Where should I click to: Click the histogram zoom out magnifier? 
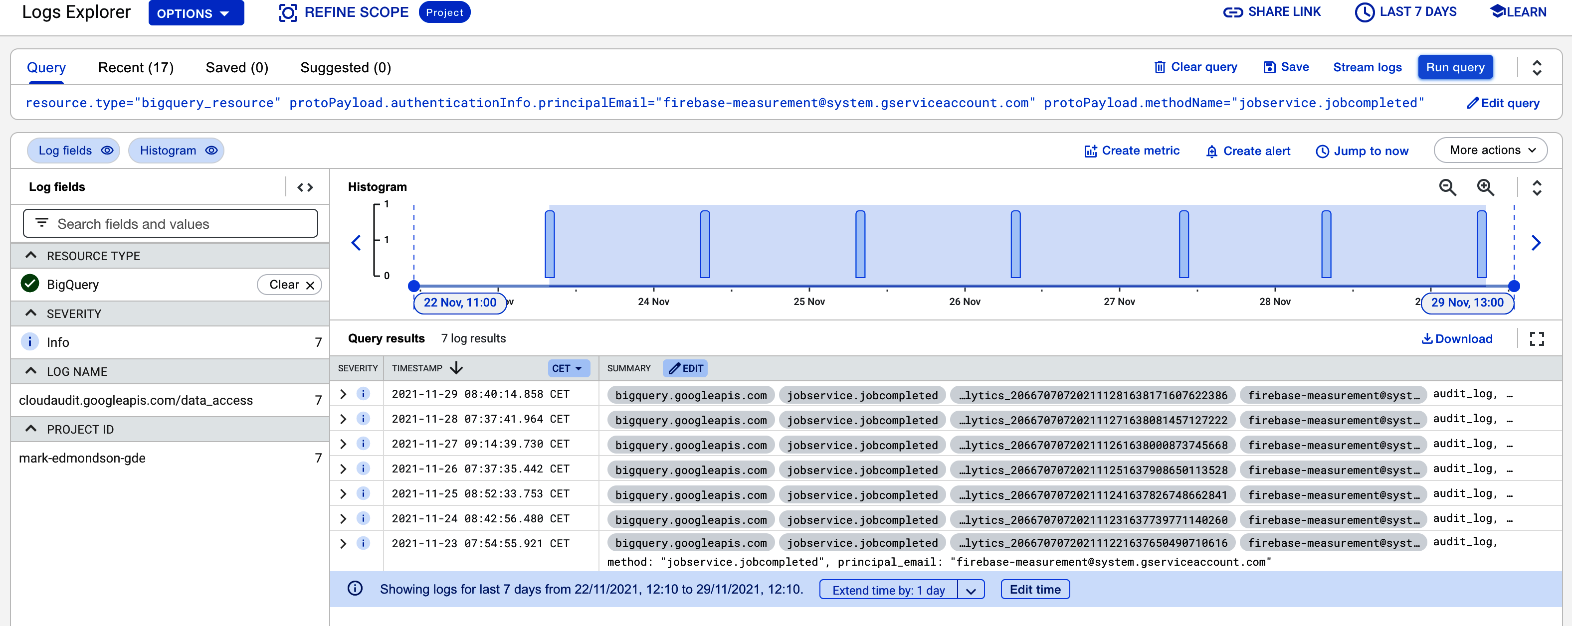pyautogui.click(x=1447, y=187)
